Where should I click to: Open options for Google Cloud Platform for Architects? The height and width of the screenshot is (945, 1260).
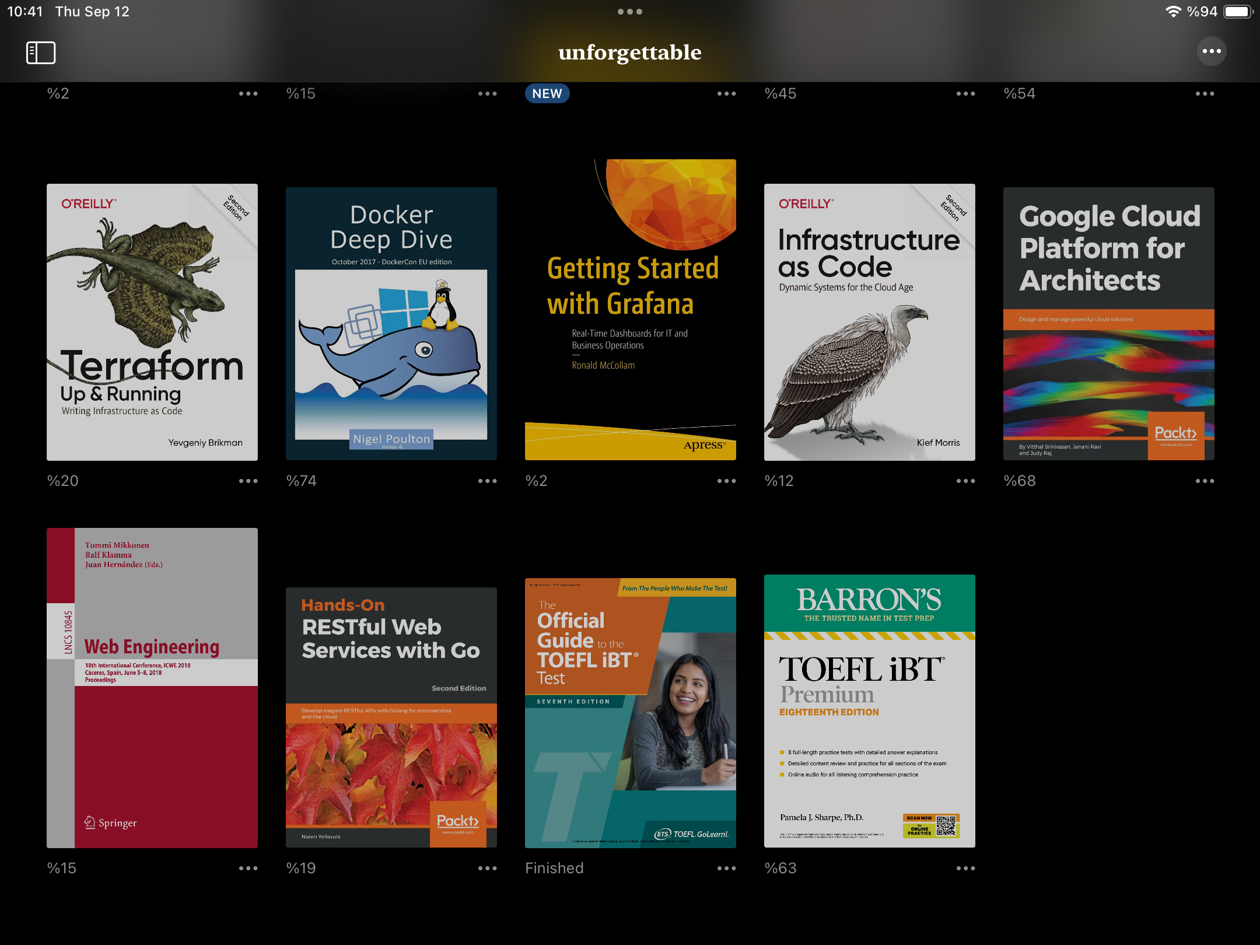coord(1205,481)
